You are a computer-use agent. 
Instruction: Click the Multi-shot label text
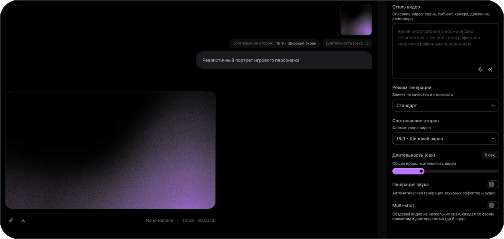(x=403, y=206)
